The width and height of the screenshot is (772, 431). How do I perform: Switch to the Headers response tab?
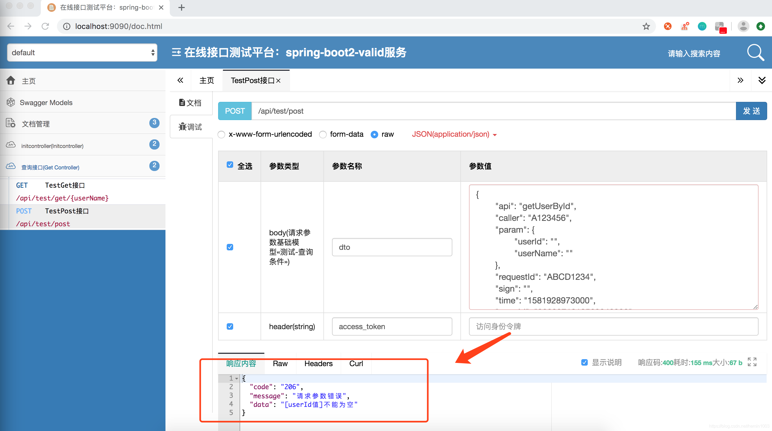pyautogui.click(x=318, y=363)
